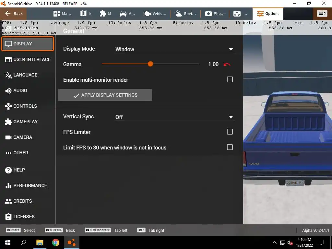Switch to the Environment tab
Screen dimensions: 332x249
pyautogui.click(x=185, y=14)
